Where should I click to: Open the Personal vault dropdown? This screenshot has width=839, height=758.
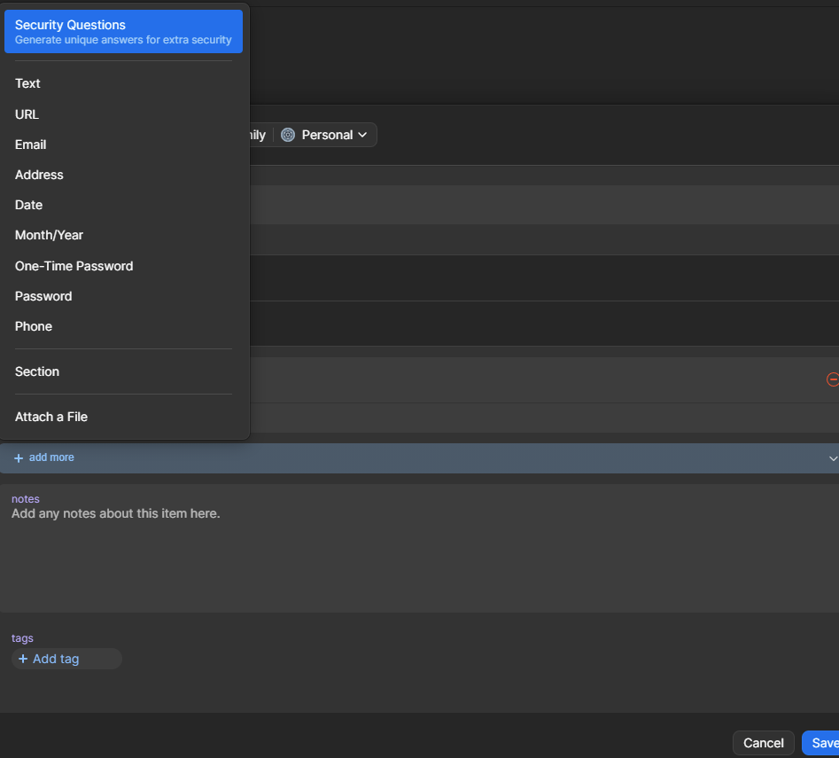click(x=325, y=135)
